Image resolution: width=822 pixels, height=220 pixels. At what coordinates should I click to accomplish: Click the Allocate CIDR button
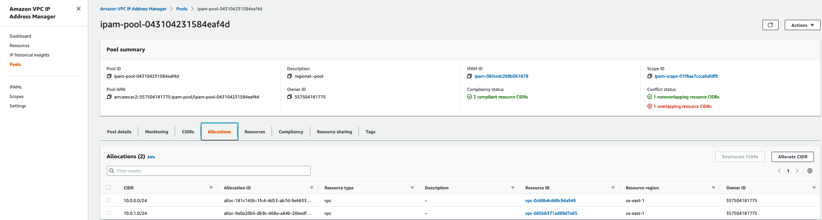793,157
